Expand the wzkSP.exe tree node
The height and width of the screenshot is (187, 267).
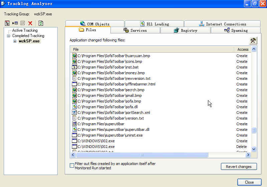tap(15, 41)
